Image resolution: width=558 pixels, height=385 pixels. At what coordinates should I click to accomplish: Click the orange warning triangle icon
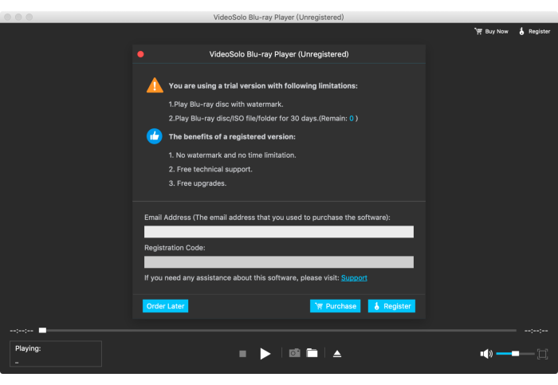155,85
